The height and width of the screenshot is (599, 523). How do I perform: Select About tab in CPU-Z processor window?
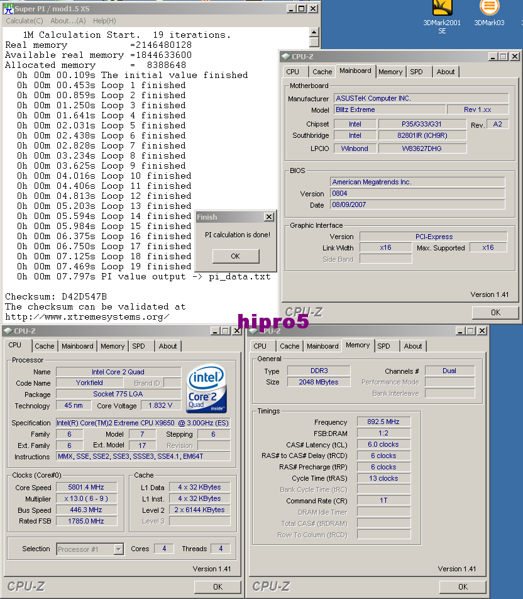(168, 346)
